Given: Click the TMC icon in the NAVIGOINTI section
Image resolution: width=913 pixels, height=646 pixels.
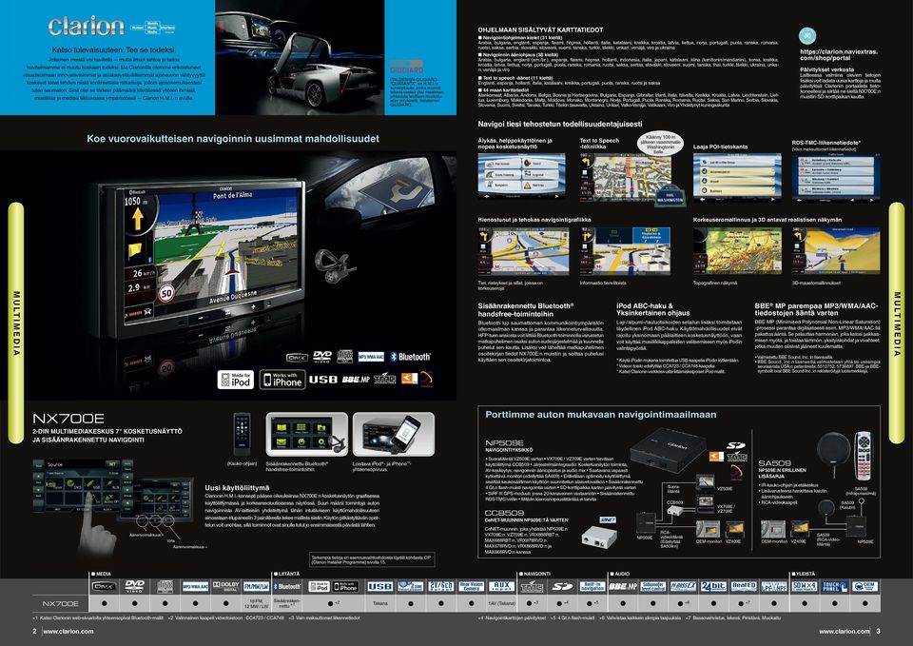Looking at the screenshot, I should click(x=532, y=587).
